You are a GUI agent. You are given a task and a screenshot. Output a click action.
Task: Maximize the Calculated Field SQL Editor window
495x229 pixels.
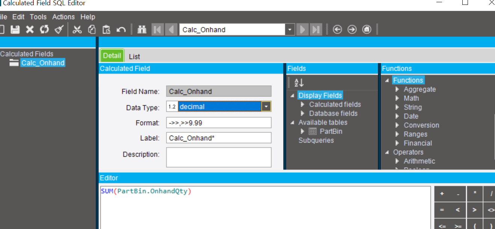pyautogui.click(x=465, y=3)
